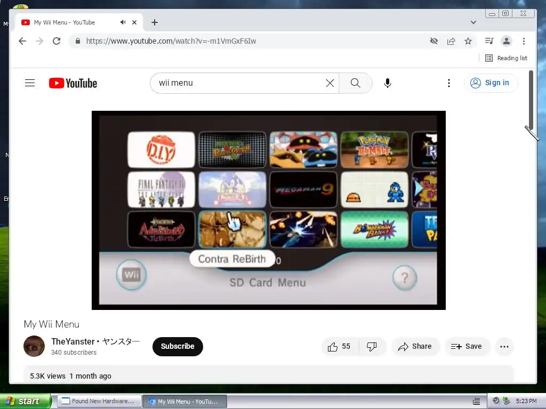Open the browser profile avatar
This screenshot has width=546, height=409.
[507, 41]
